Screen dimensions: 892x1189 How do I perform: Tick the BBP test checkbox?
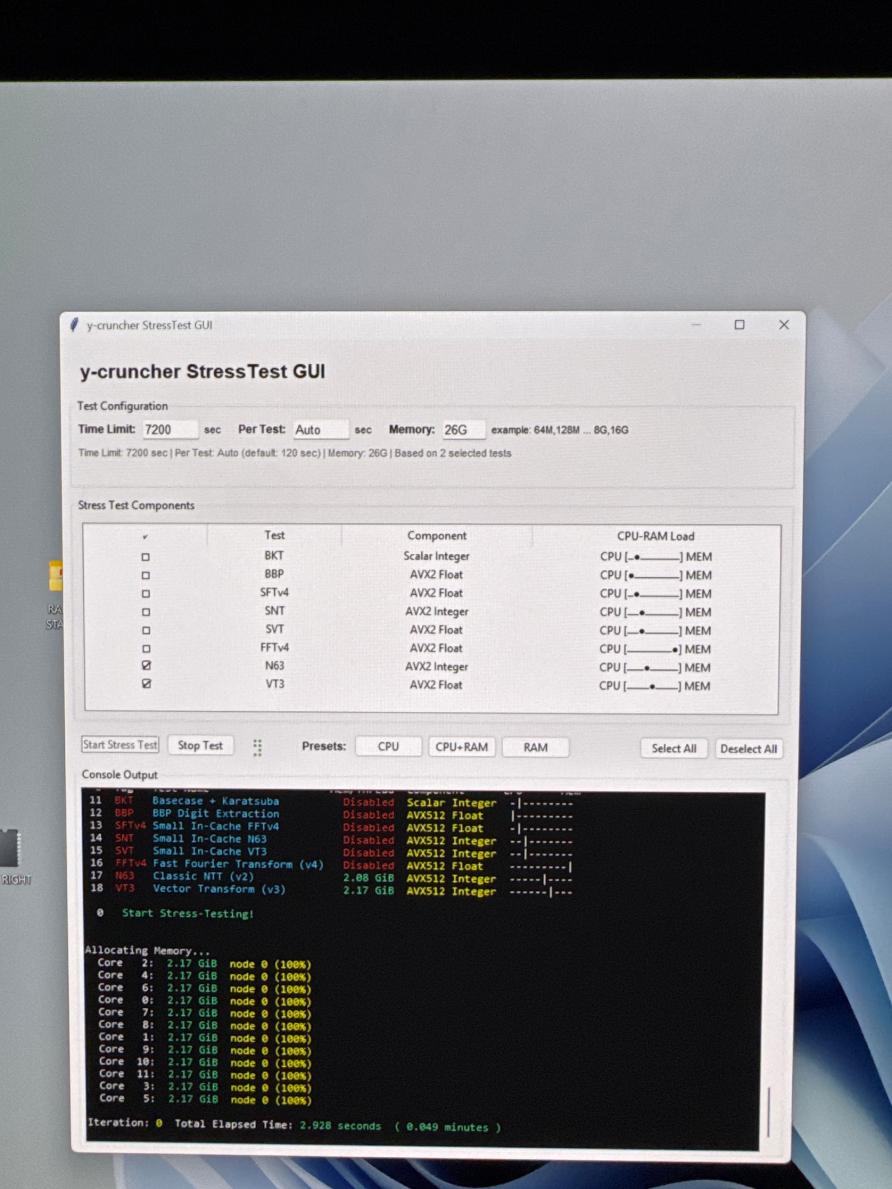pos(145,575)
